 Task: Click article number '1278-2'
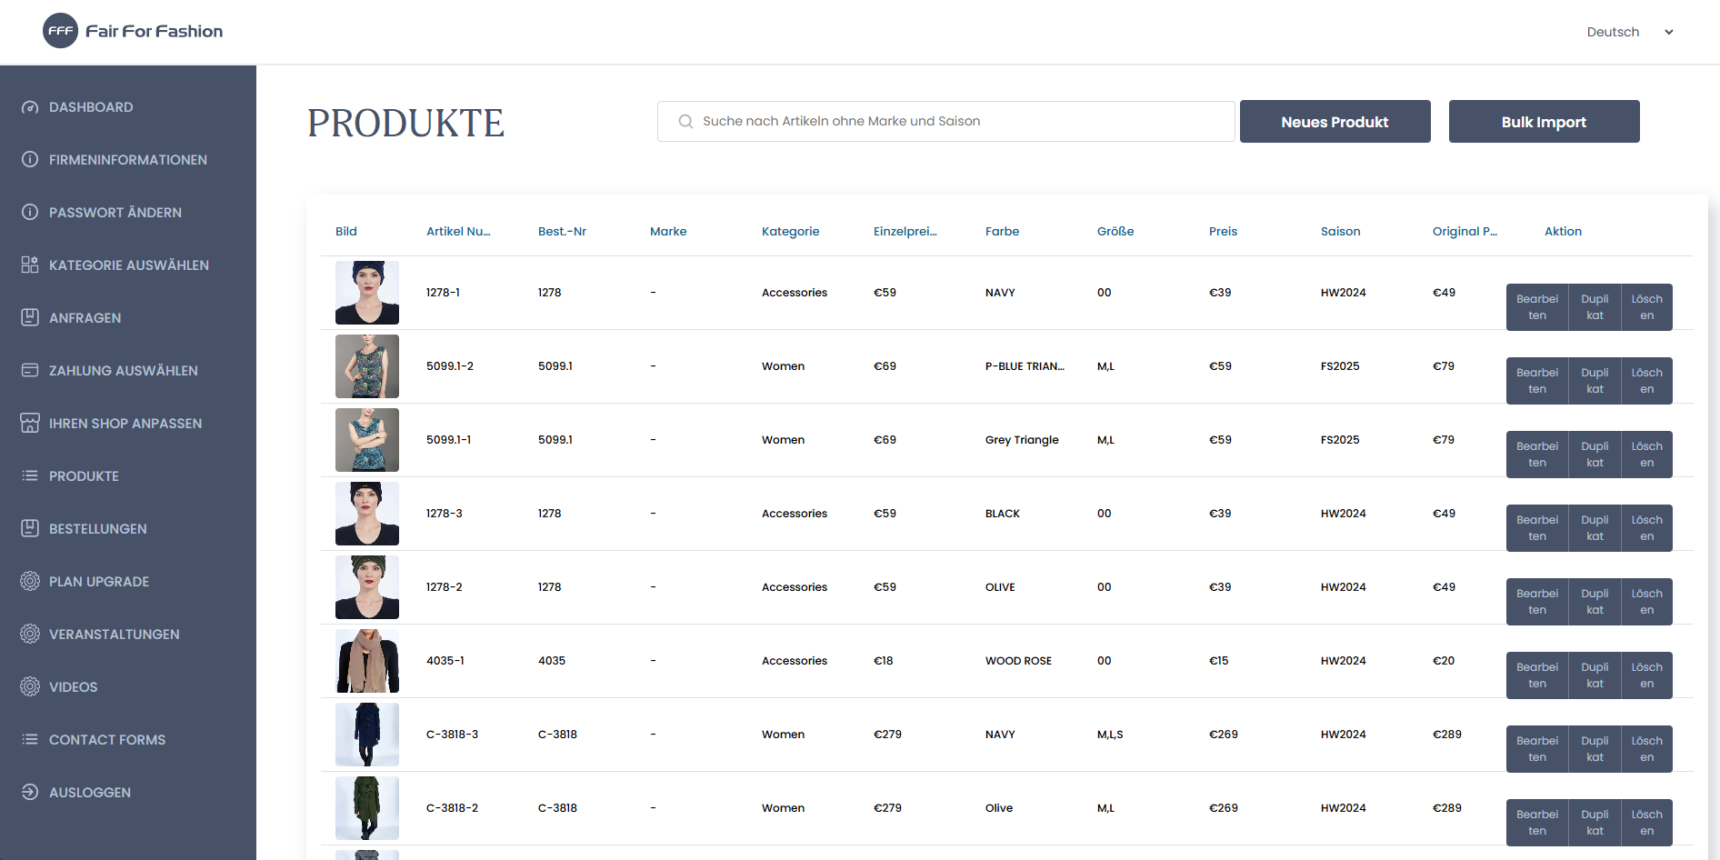coord(444,587)
